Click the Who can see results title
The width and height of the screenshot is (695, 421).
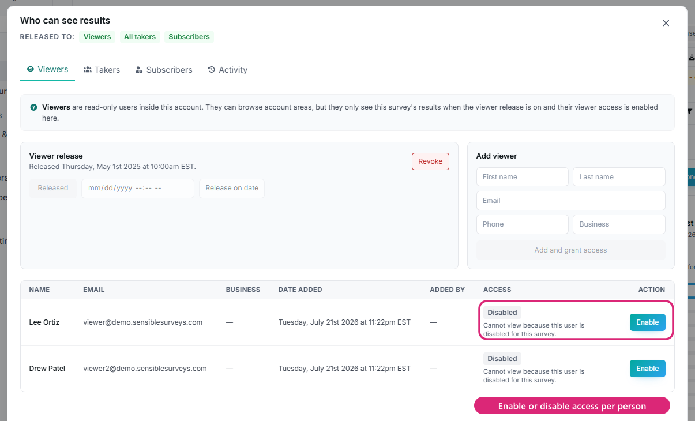65,21
